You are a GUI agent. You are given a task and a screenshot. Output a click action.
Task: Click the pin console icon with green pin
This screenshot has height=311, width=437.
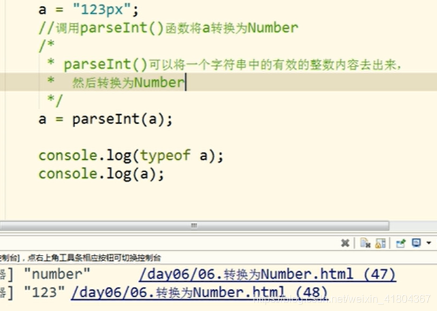pos(401,243)
